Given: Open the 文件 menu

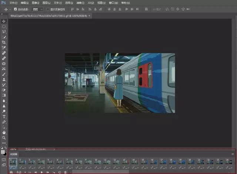Looking at the screenshot, I should 13,3.
